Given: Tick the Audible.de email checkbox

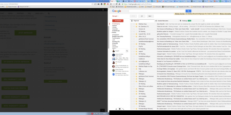Looking at the screenshot, I should tap(132, 59).
